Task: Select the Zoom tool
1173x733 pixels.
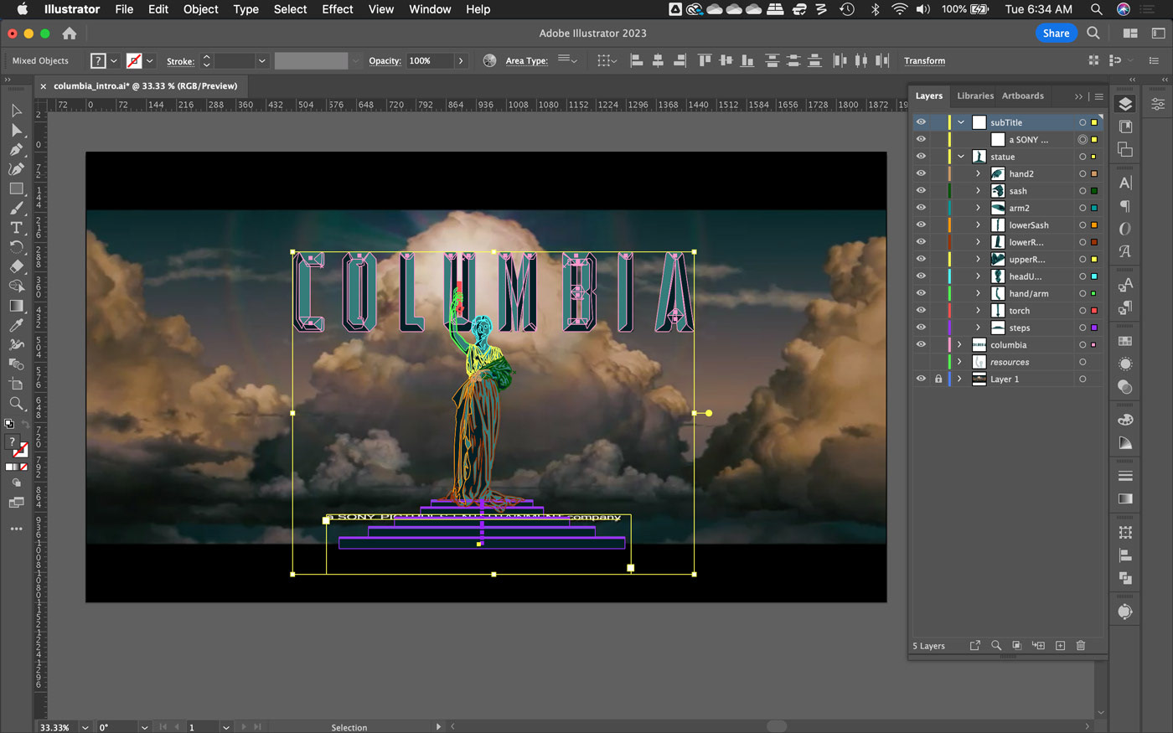Action: click(16, 404)
